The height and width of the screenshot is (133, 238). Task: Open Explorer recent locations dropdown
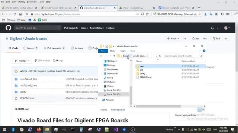[x=111, y=56]
